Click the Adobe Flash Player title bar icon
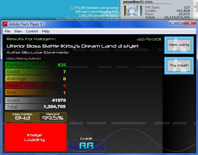 (x=5, y=24)
